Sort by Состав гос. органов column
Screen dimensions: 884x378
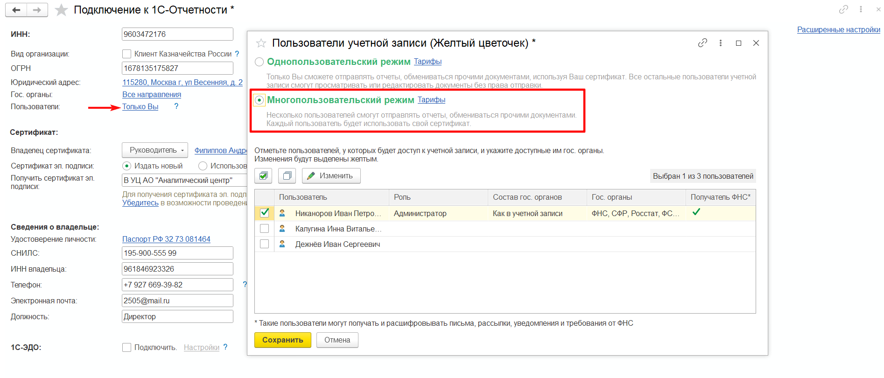point(537,197)
